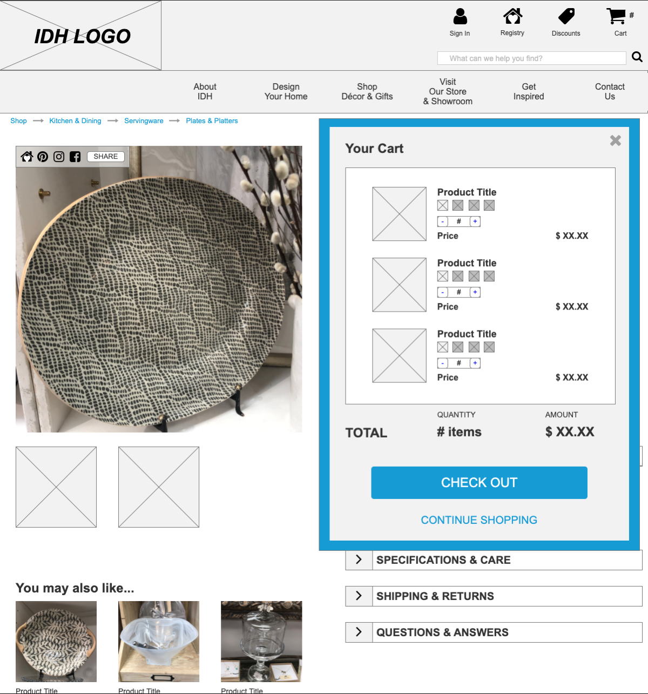
Task: Open the Discounts tag icon
Action: [x=566, y=16]
